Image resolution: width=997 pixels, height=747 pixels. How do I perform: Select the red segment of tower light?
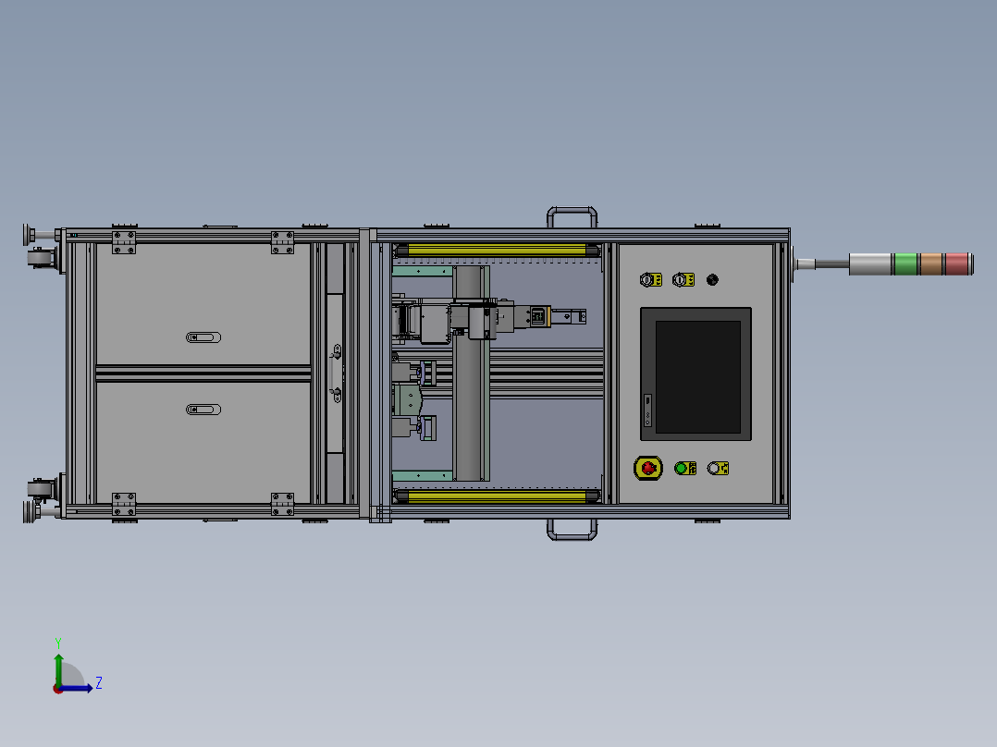click(957, 263)
